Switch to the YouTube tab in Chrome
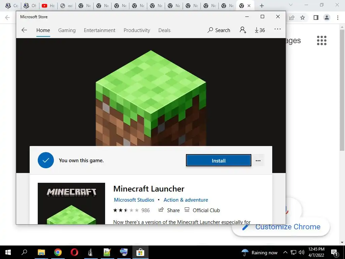This screenshot has height=259, width=345. coord(48,6)
